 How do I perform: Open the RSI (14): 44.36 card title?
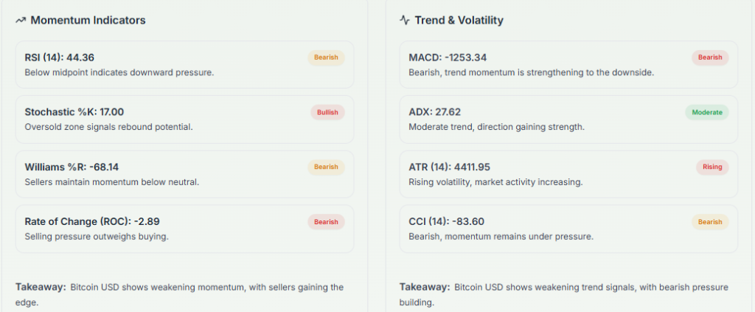pyautogui.click(x=60, y=58)
